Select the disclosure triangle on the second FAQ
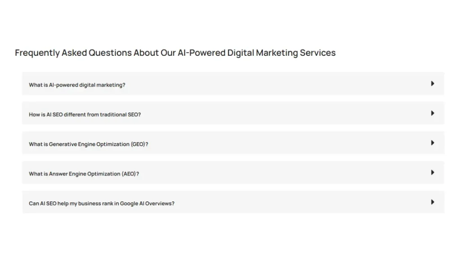 (433, 113)
